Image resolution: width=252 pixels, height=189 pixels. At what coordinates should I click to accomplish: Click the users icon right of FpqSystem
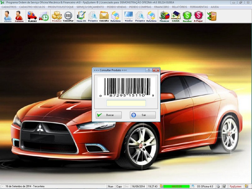246,186
